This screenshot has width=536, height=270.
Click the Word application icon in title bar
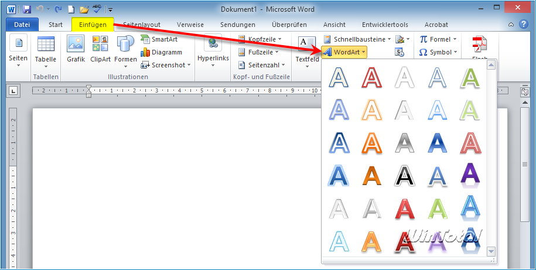coord(11,9)
